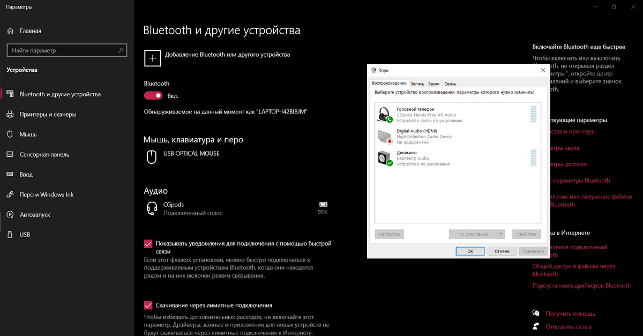Click the home icon beside Главная
Image resolution: width=643 pixels, height=336 pixels.
pyautogui.click(x=10, y=30)
